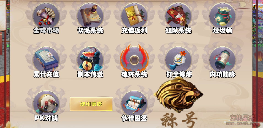Click the 方块星球 watermark logo
The height and width of the screenshot is (128, 263).
tap(242, 120)
